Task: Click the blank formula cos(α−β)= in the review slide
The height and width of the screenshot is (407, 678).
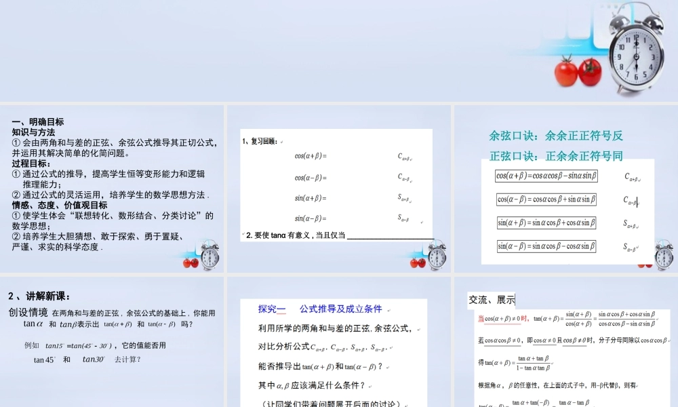Action: pyautogui.click(x=311, y=177)
